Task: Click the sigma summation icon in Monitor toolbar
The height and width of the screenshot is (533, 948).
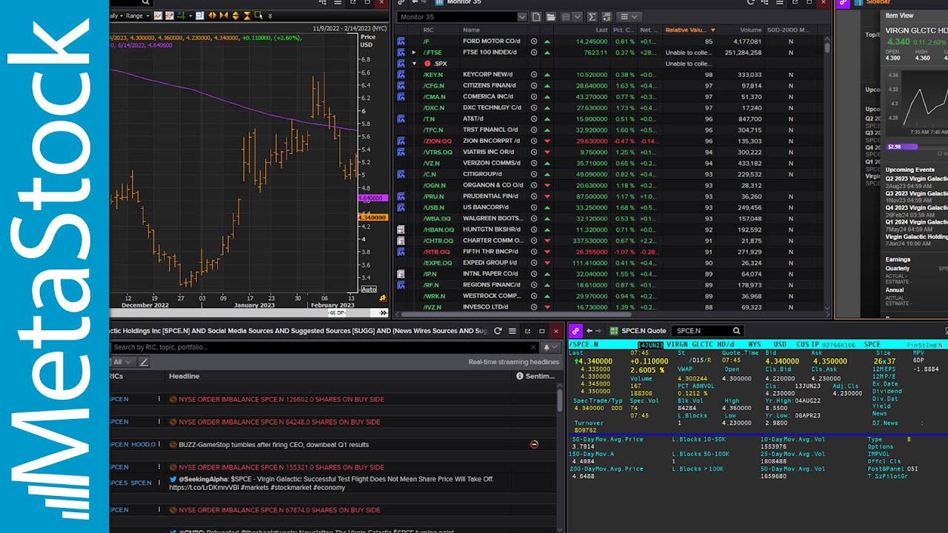Action: coord(592,16)
